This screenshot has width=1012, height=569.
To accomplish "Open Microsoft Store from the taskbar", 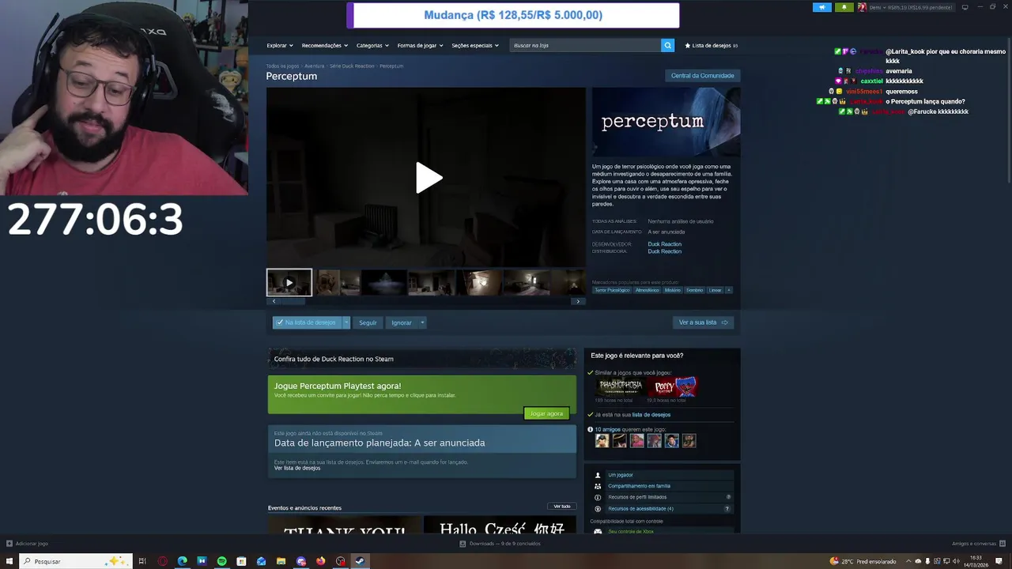I will 241,561.
